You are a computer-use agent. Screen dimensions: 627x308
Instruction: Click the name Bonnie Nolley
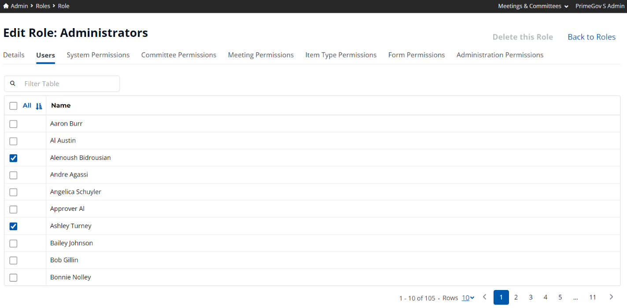point(70,277)
